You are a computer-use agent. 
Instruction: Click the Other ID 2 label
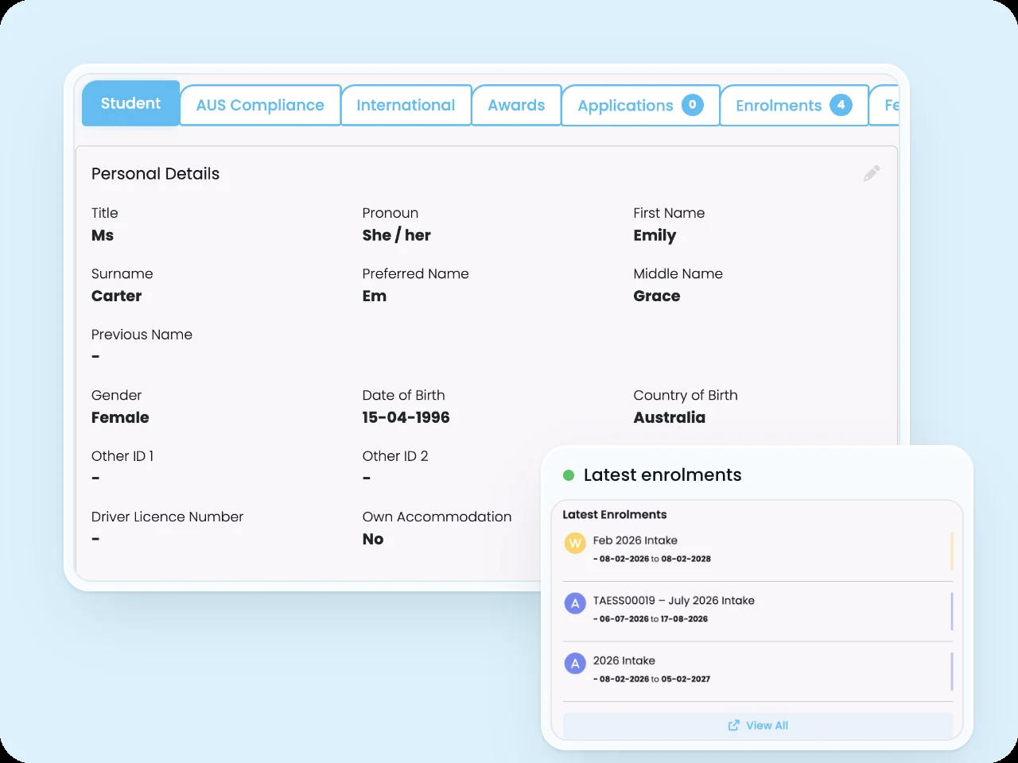click(x=395, y=456)
